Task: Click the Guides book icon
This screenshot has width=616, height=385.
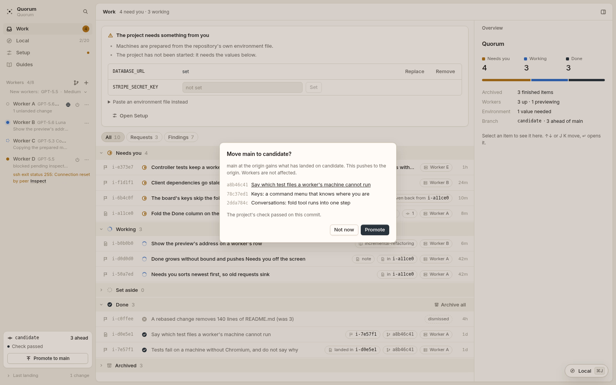Action: click(x=9, y=65)
